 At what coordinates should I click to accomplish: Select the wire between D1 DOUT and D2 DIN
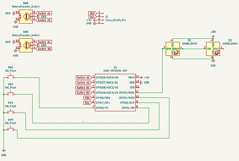tap(194, 49)
